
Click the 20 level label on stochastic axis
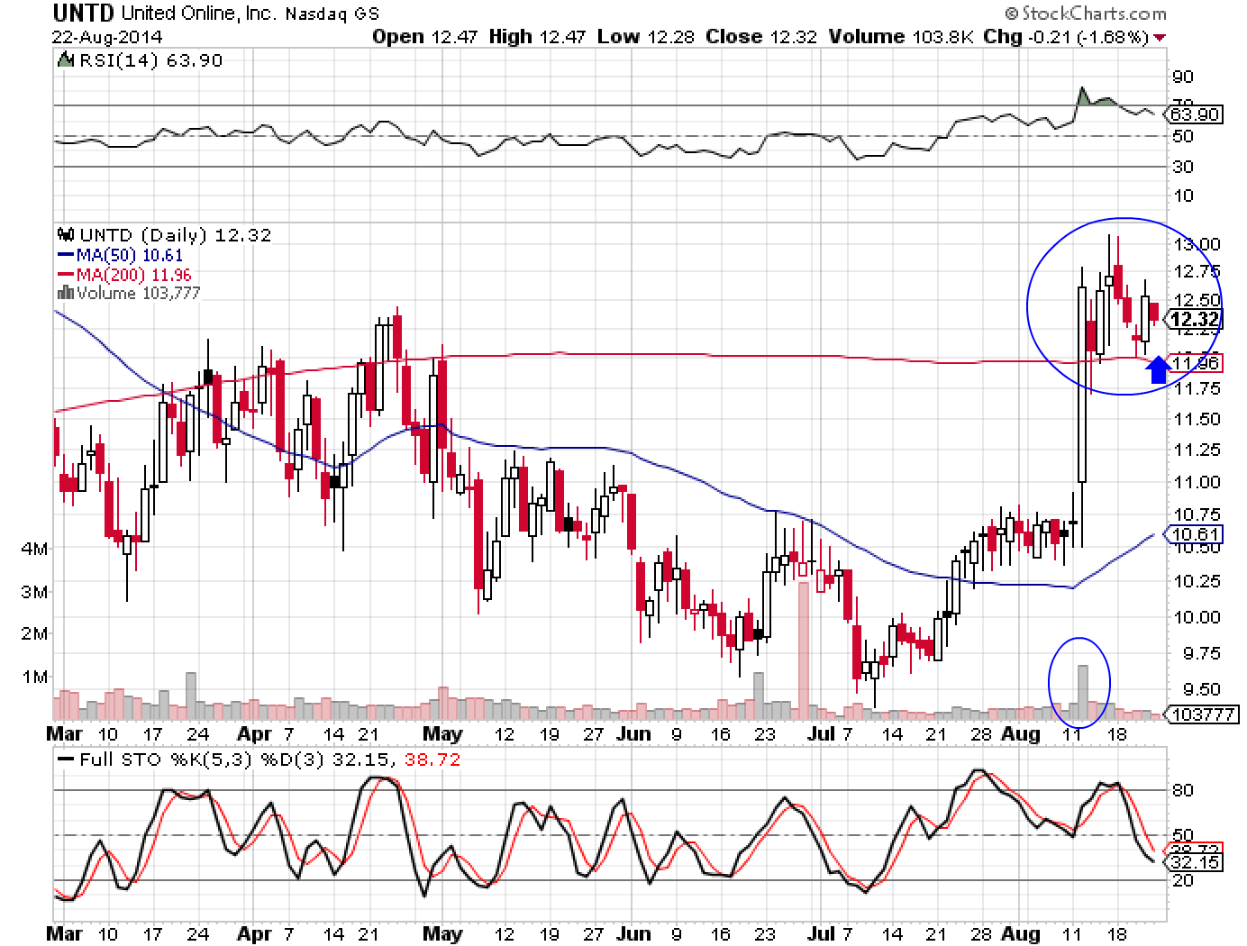coord(1183,879)
